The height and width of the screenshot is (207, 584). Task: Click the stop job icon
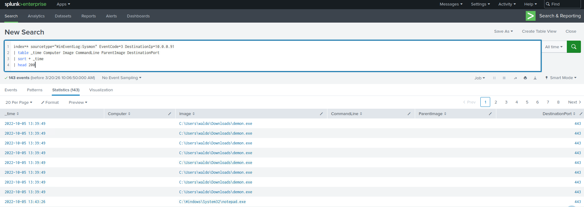pos(504,78)
